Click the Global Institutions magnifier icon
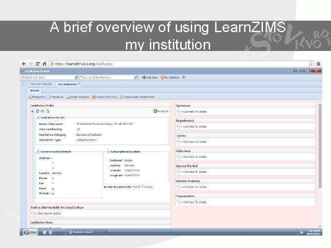 [77, 78]
